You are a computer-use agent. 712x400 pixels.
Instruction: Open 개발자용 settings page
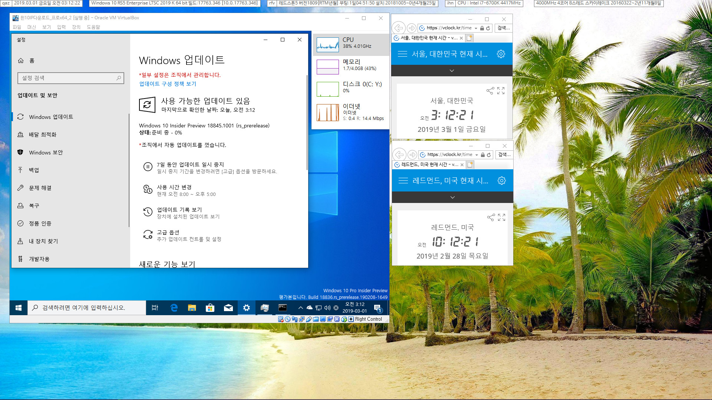[39, 259]
